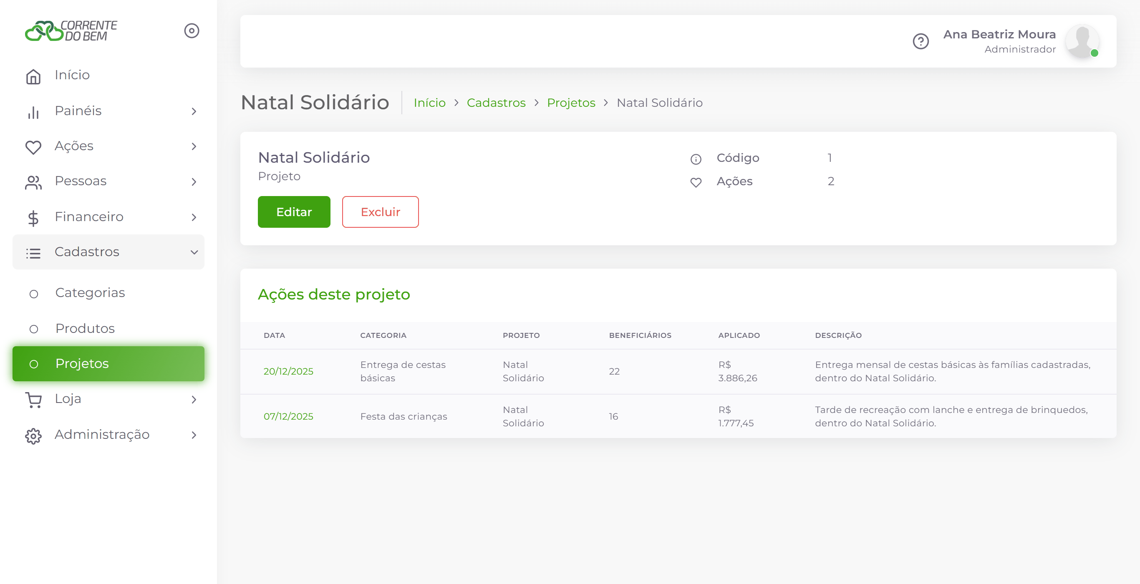Click the beneficiaries count 22
Image resolution: width=1140 pixels, height=584 pixels.
coord(614,372)
